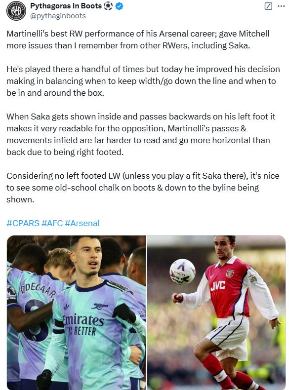Open the Pythagoras In Boots profile avatar

[16, 11]
